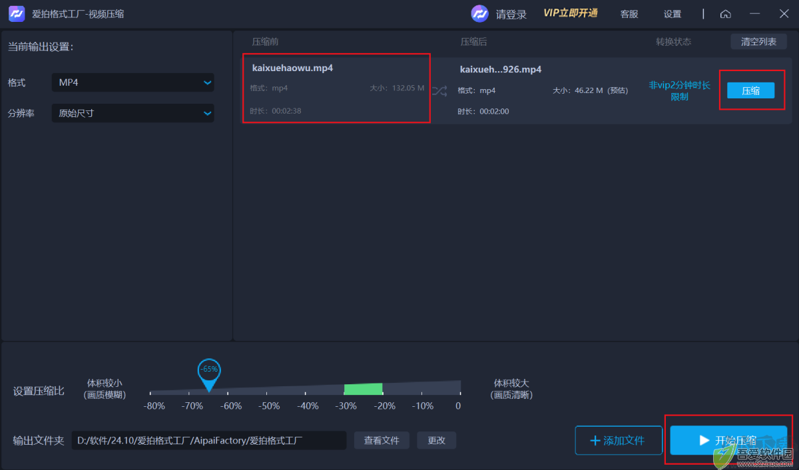Open the 设置 settings menu
Image resolution: width=799 pixels, height=470 pixels.
tap(672, 14)
